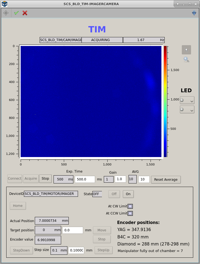Click the target position 0.0 input field
Screen dimensions: 200x264
click(x=73, y=230)
